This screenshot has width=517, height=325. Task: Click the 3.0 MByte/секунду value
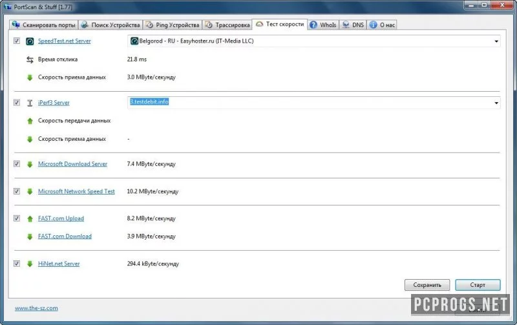[x=151, y=78]
